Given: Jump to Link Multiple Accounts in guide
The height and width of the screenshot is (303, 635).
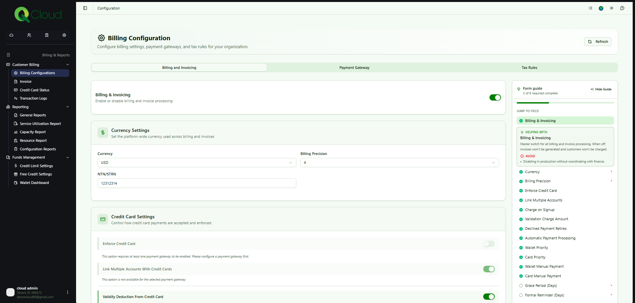Looking at the screenshot, I should coord(565,200).
